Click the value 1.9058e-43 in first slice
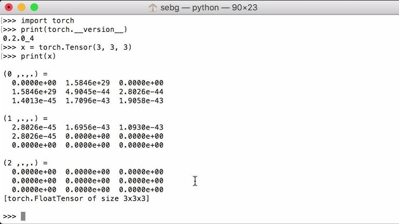The width and height of the screenshot is (399, 224). click(x=141, y=100)
